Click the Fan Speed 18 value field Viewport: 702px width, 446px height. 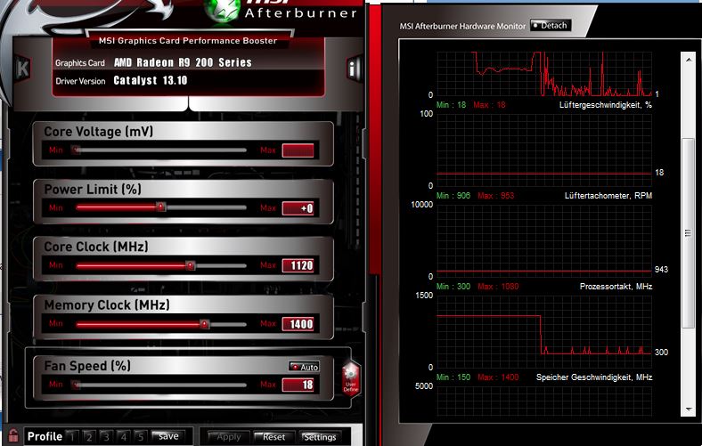tap(298, 385)
